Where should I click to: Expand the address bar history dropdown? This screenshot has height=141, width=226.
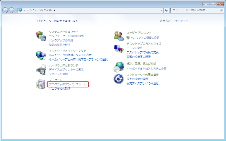click(x=161, y=10)
